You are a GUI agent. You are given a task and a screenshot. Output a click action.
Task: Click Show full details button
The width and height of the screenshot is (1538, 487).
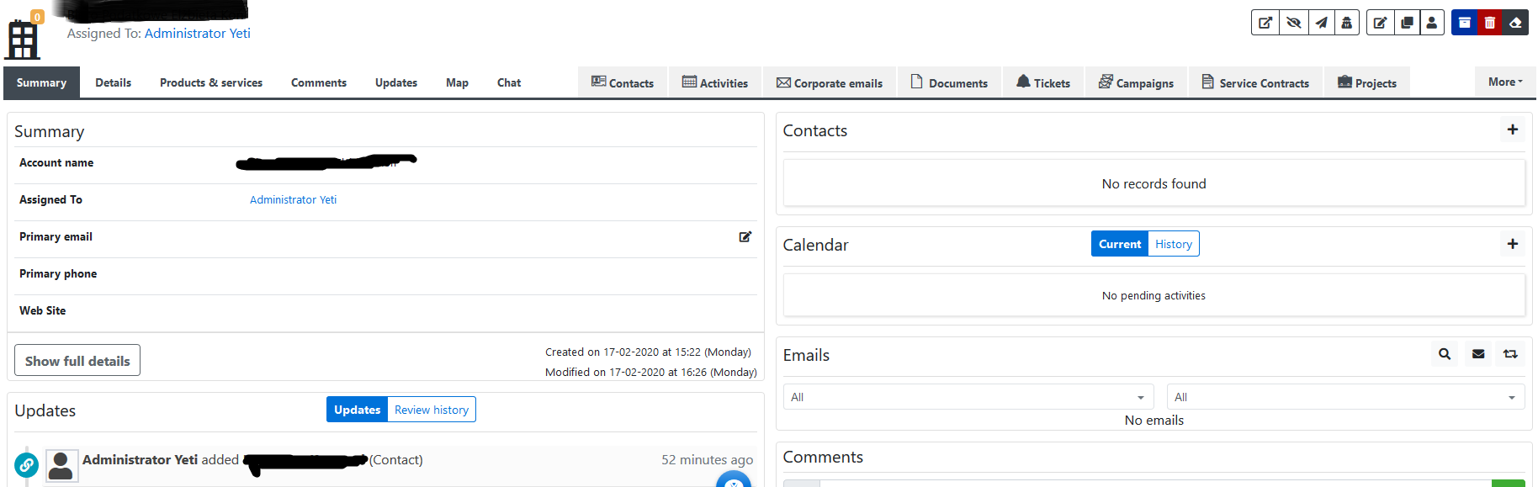[77, 361]
